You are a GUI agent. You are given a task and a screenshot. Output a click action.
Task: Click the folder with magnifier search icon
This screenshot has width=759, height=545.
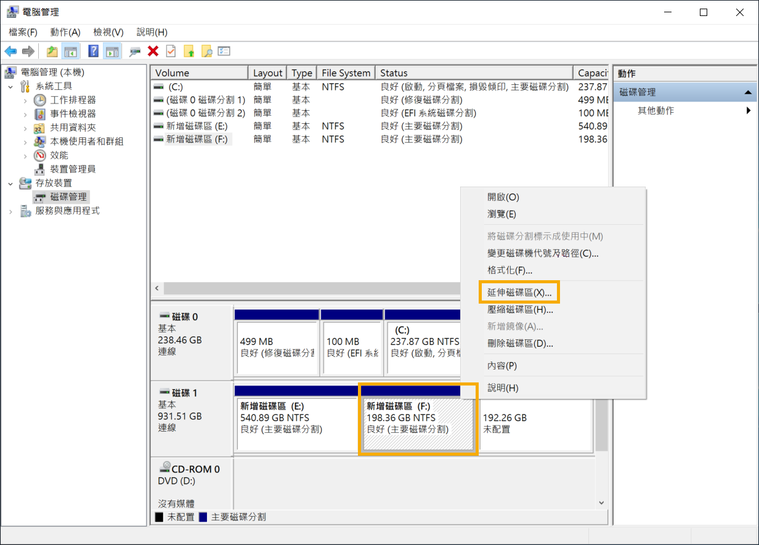coord(206,52)
